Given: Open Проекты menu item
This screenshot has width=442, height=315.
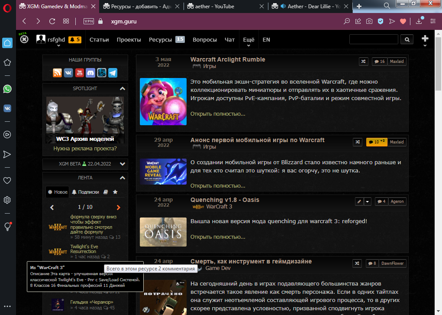Looking at the screenshot, I should (x=129, y=40).
